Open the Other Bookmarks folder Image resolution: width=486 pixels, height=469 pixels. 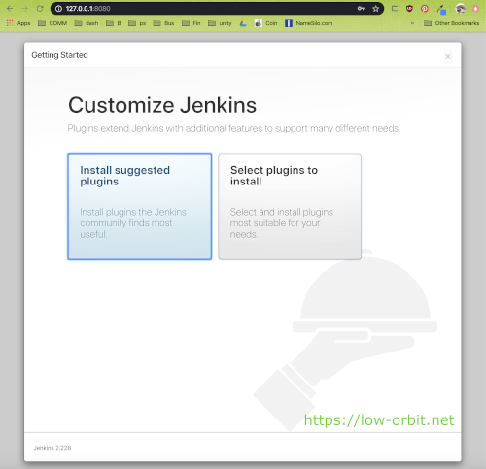(x=452, y=23)
